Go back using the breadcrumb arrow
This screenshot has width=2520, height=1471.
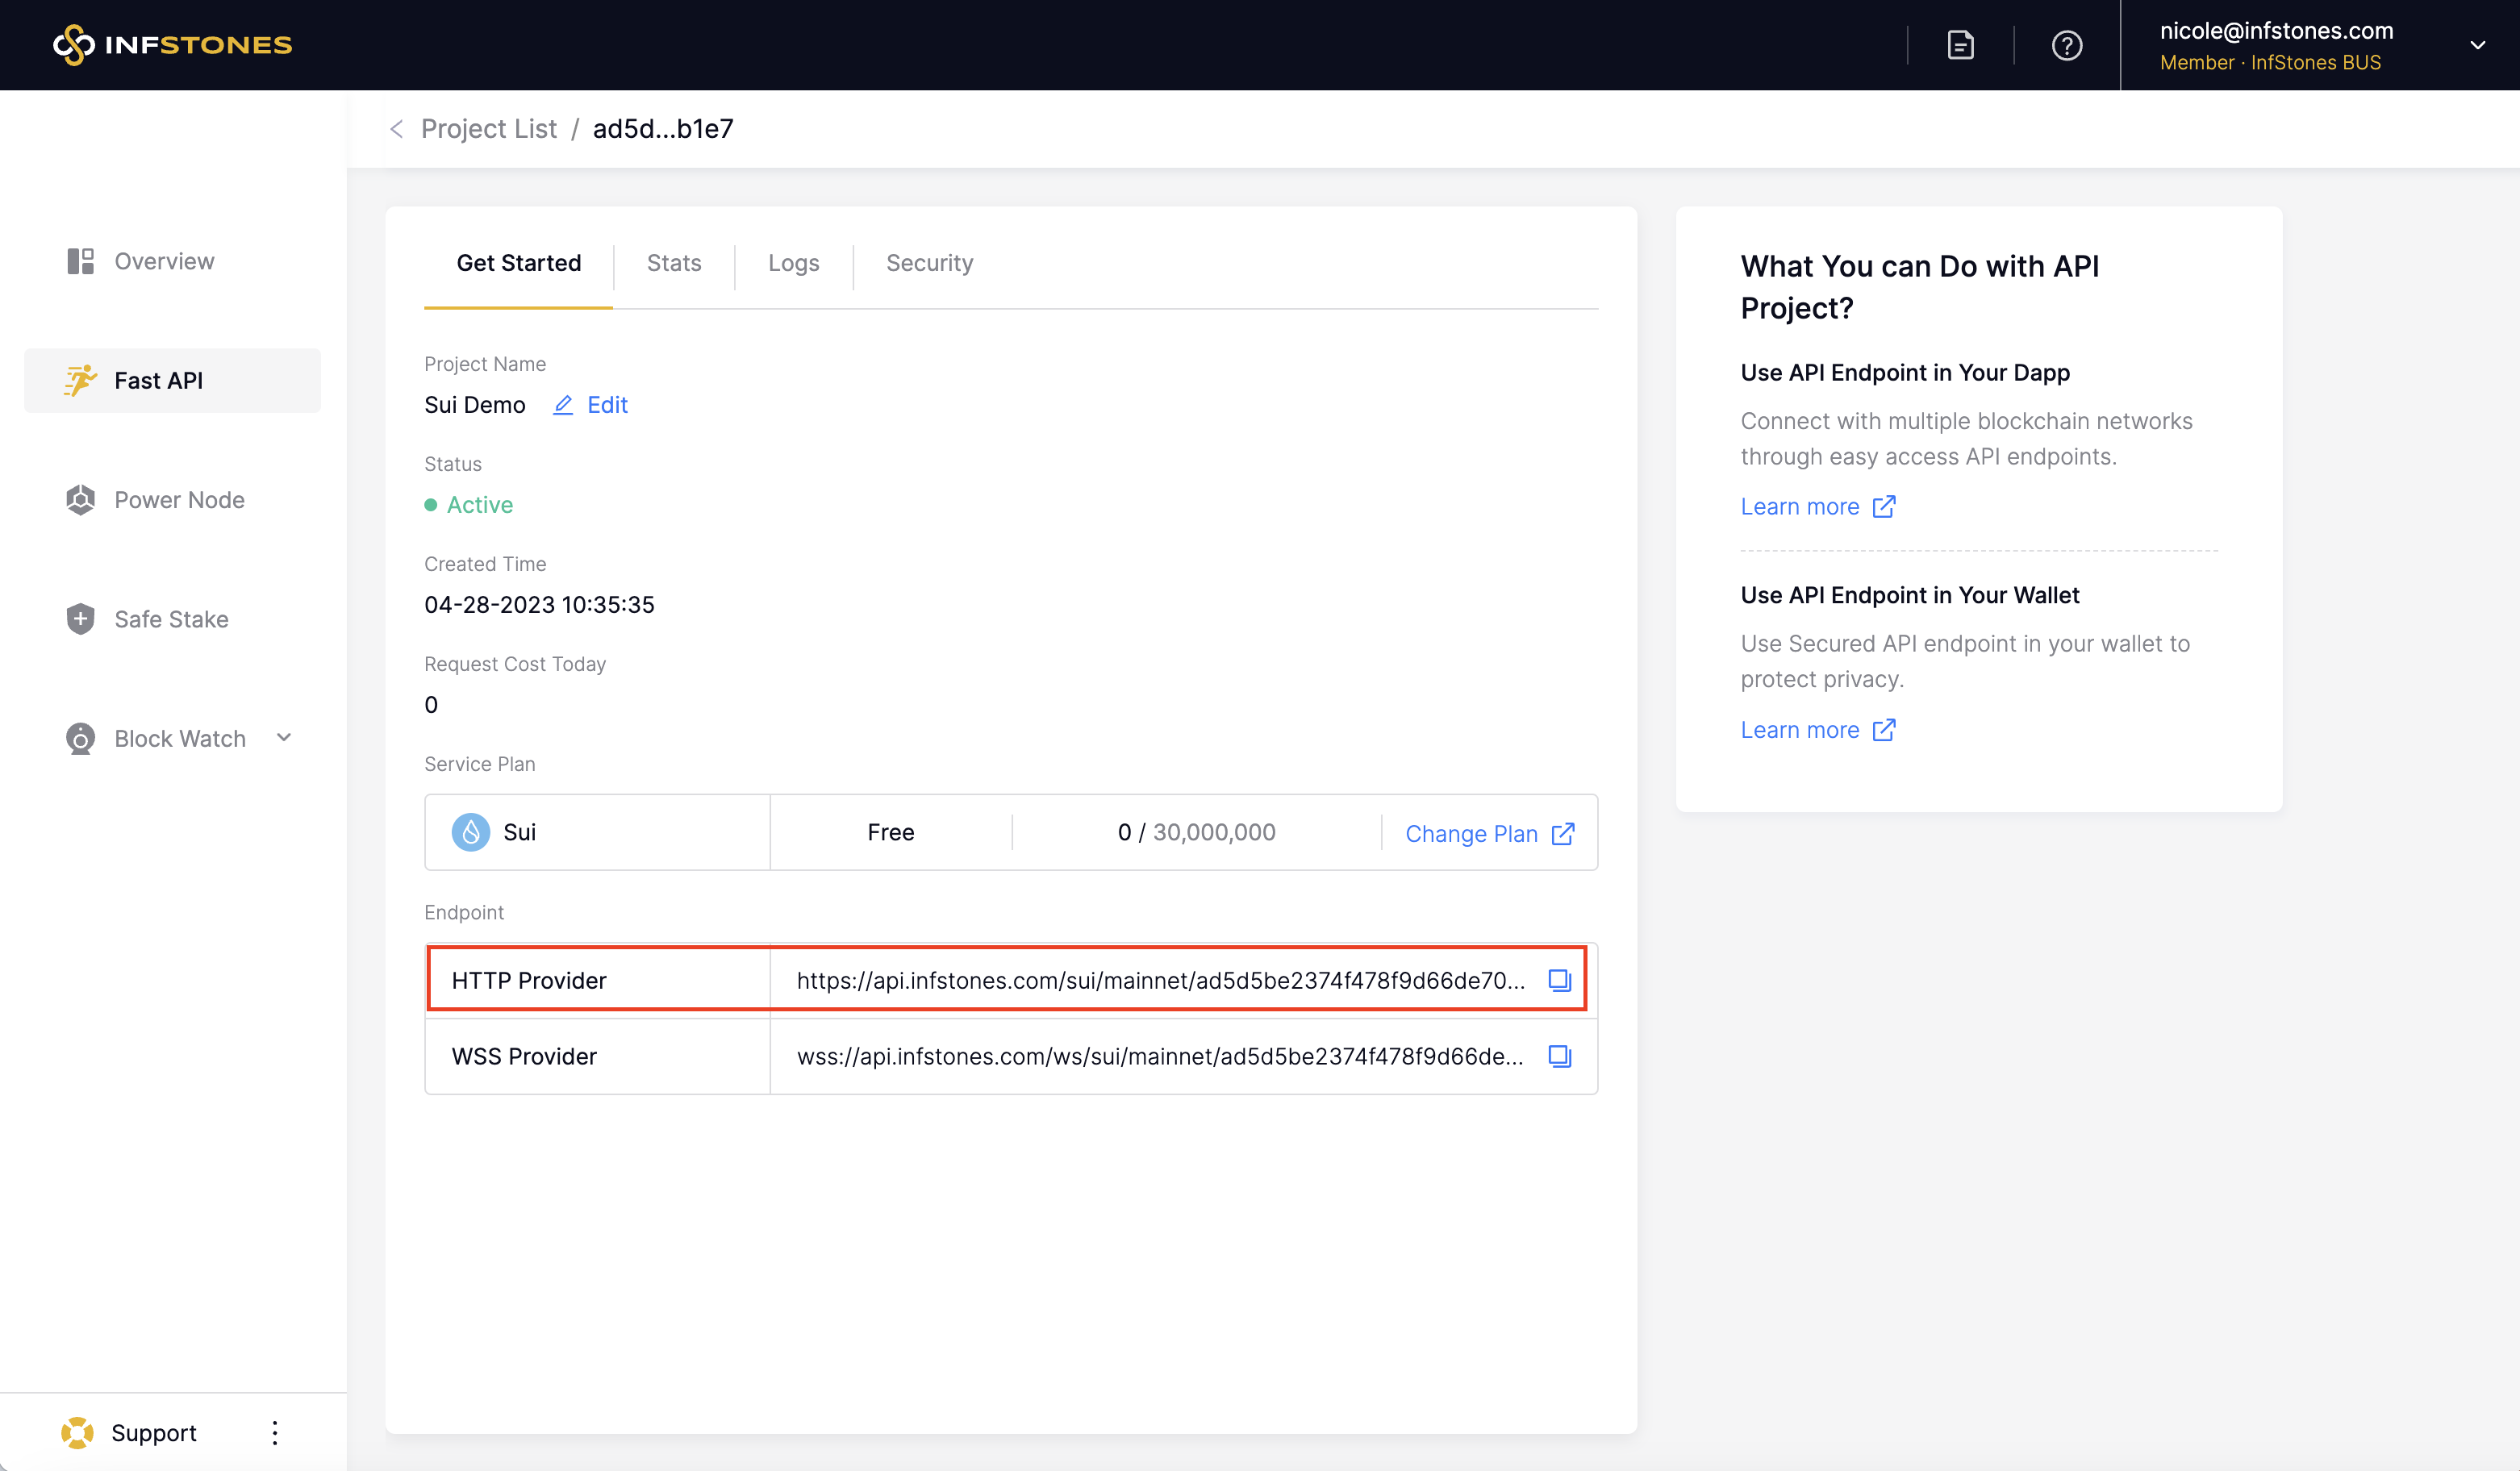click(397, 129)
